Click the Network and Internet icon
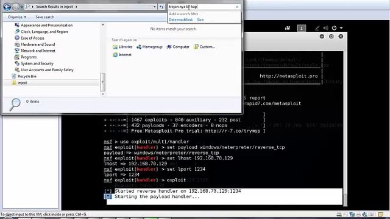 click(x=17, y=50)
